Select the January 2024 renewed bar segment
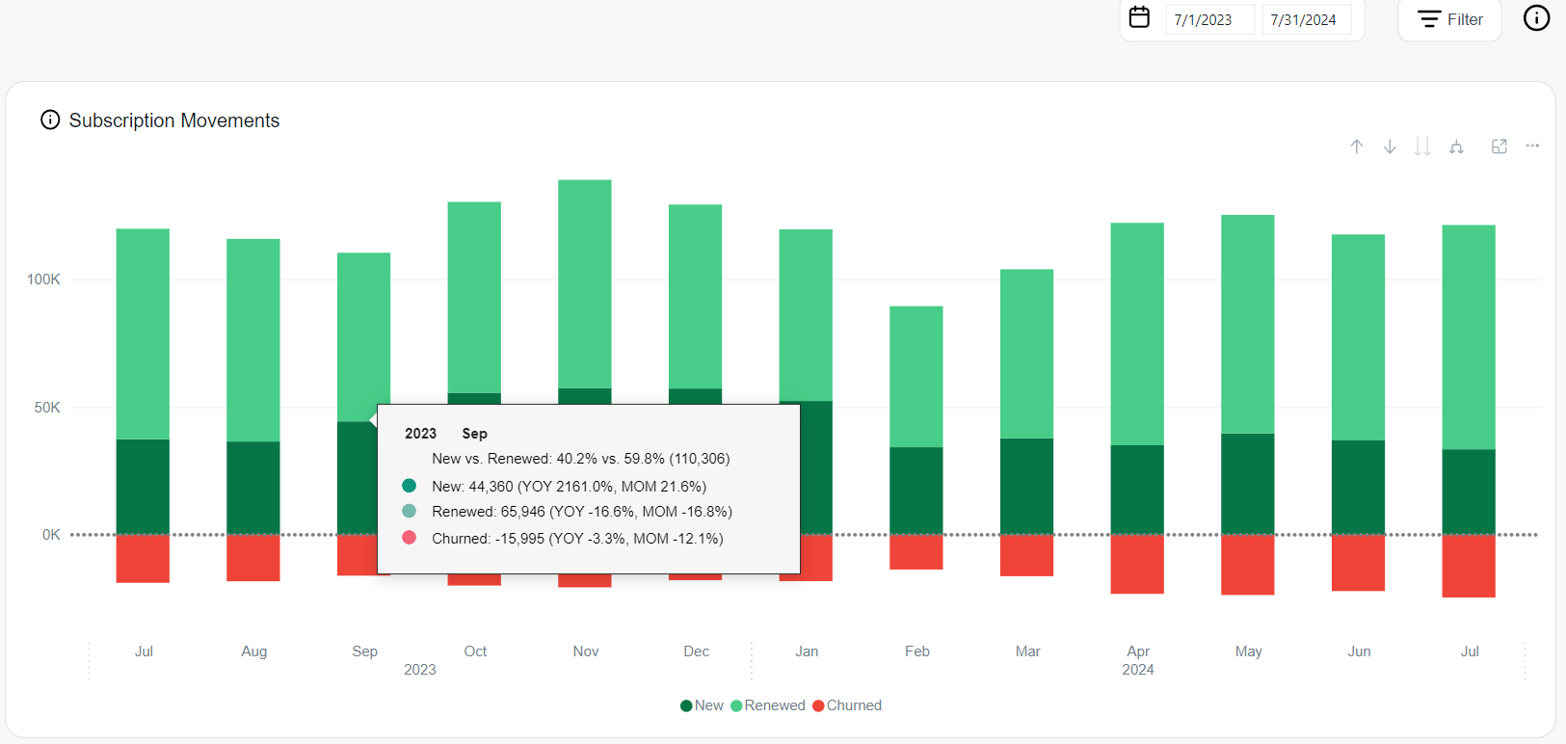 (x=806, y=315)
